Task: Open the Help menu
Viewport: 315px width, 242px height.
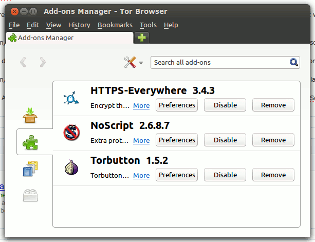Action: point(171,25)
